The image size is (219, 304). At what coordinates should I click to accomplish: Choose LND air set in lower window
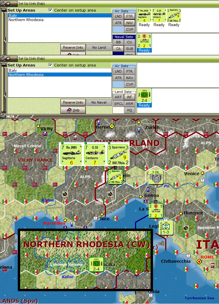(x=118, y=71)
